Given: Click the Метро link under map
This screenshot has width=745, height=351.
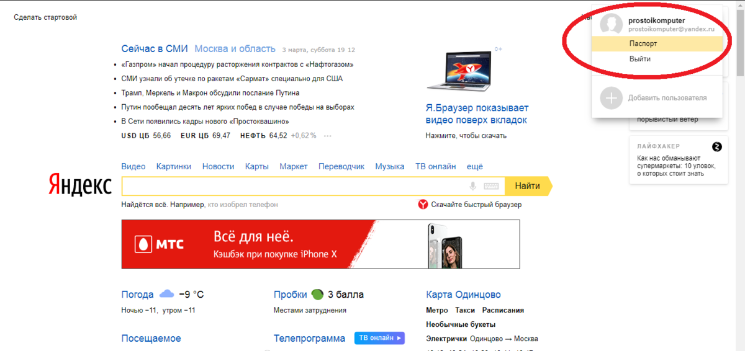Looking at the screenshot, I should point(437,310).
